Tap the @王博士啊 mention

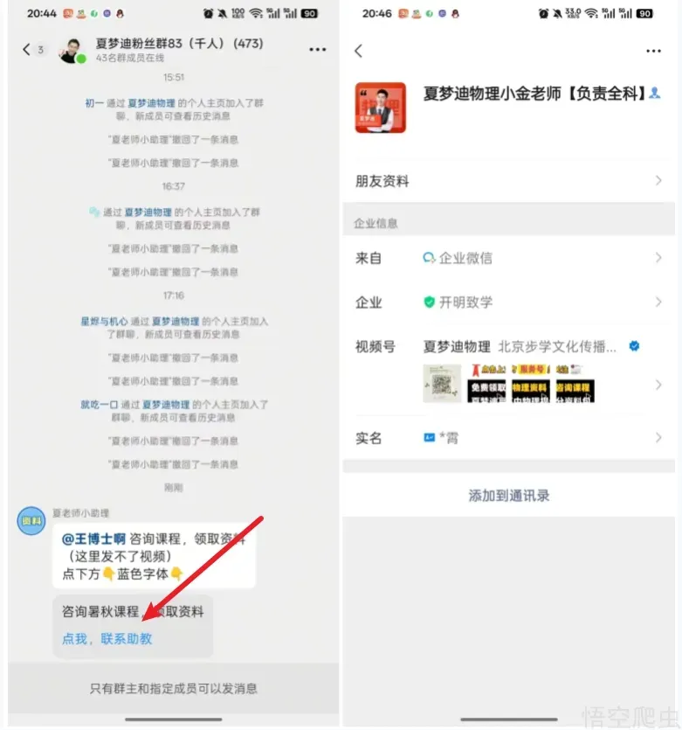click(x=93, y=539)
